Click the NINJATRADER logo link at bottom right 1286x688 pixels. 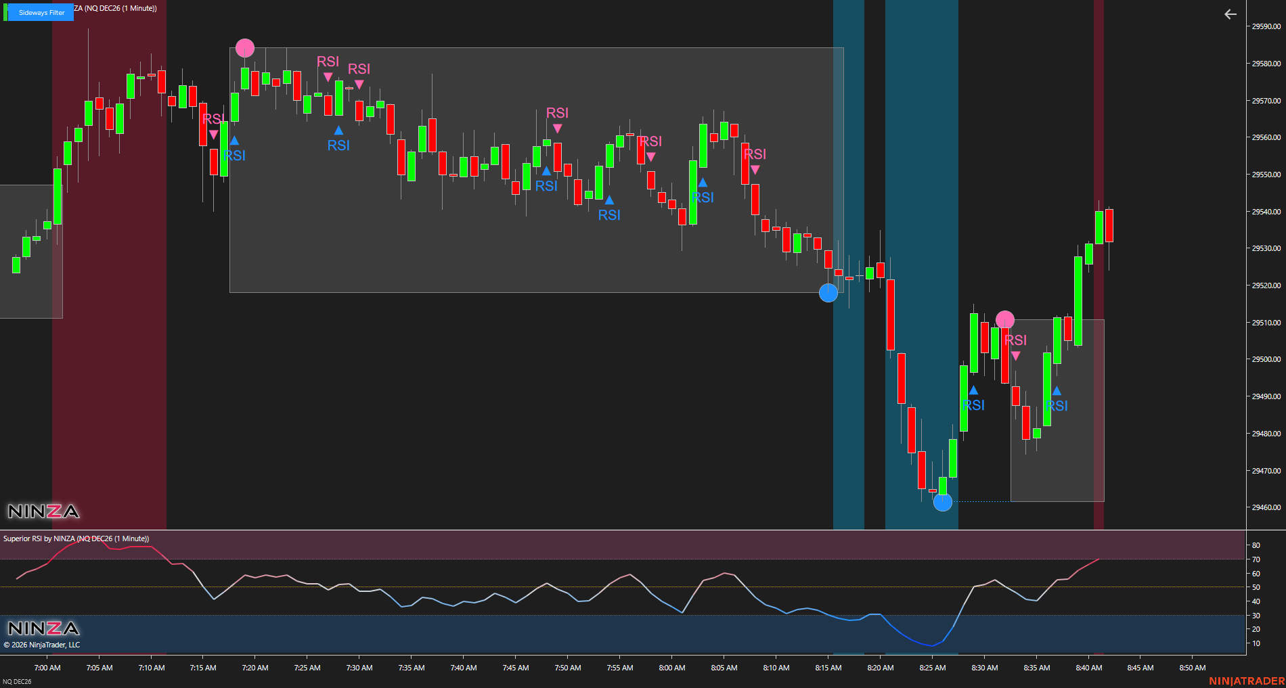pos(1247,681)
